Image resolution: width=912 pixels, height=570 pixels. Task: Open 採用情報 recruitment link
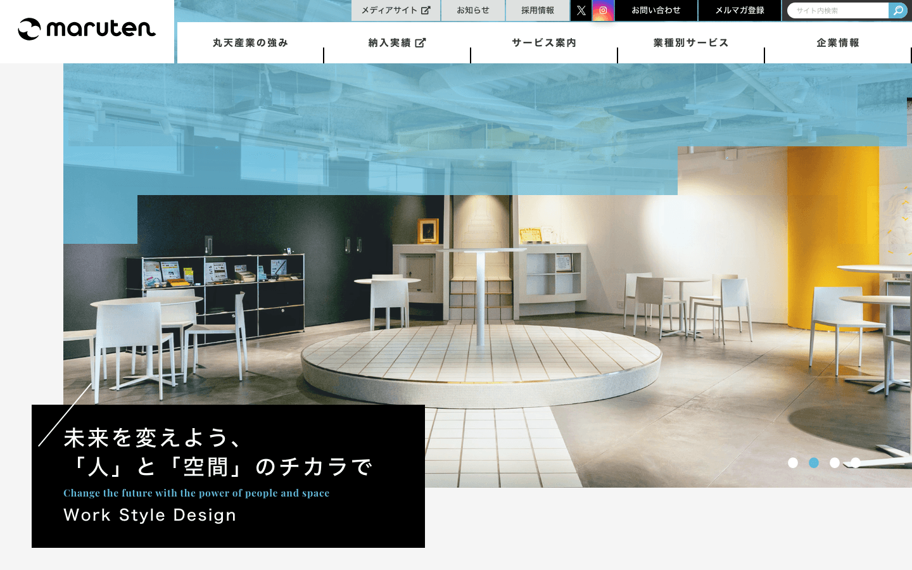[x=538, y=10]
